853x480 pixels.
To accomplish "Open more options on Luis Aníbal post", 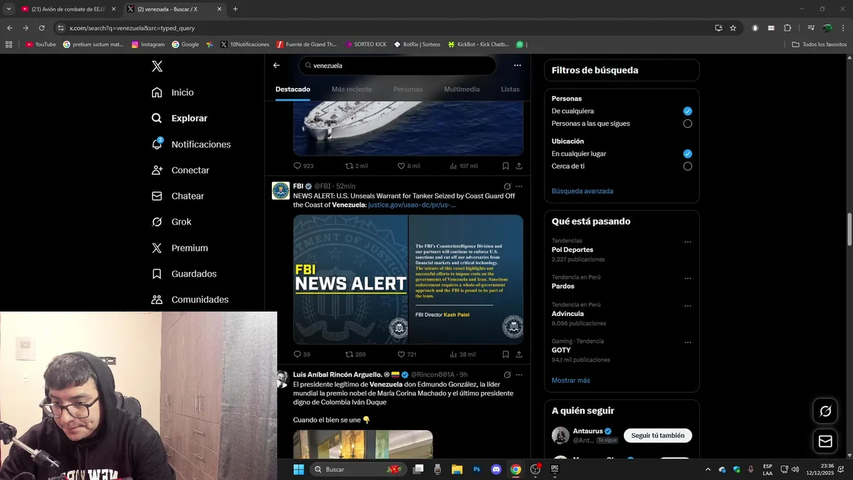I will (x=519, y=375).
